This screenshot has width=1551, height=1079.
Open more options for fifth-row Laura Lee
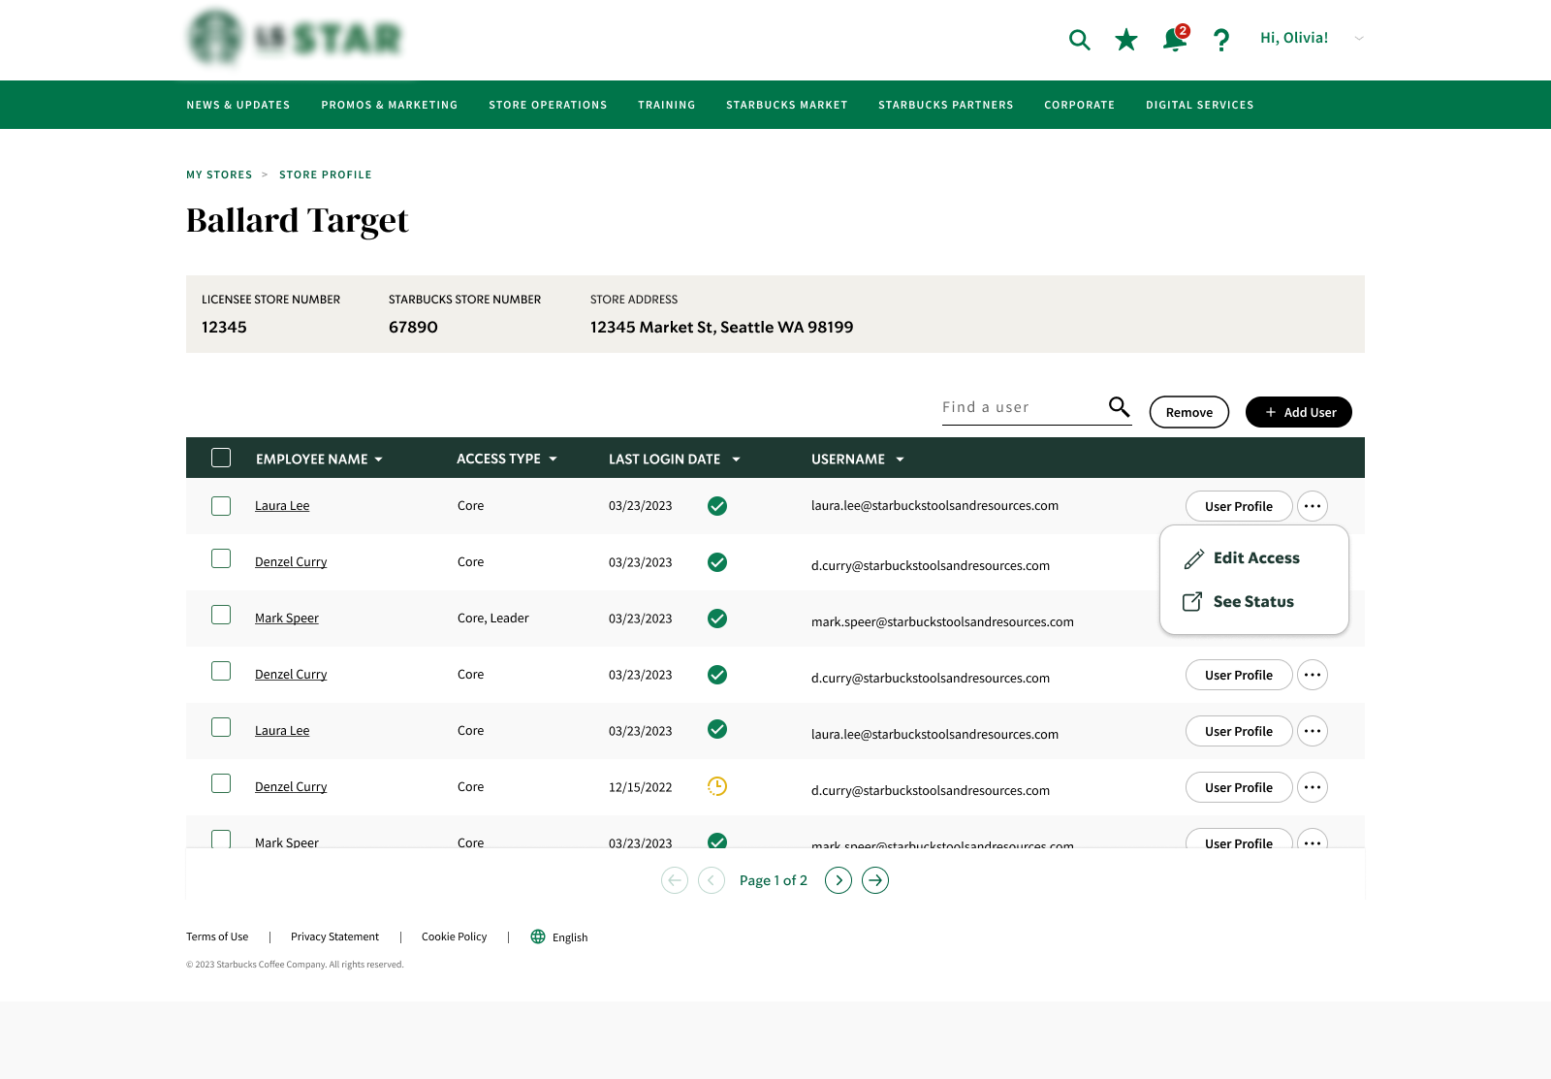tap(1313, 731)
